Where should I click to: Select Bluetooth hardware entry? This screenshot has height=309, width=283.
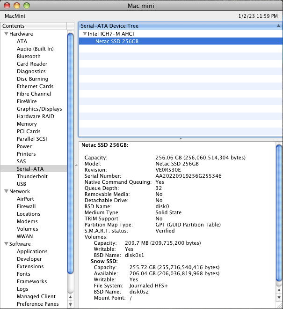pyautogui.click(x=29, y=56)
